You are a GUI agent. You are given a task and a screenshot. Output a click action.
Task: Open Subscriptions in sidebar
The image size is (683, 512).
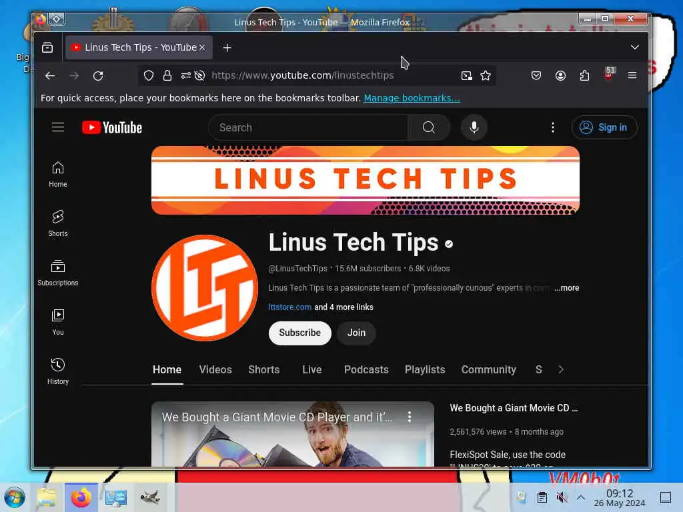click(x=58, y=273)
